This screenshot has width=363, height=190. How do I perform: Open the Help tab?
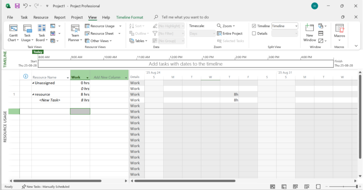106,17
